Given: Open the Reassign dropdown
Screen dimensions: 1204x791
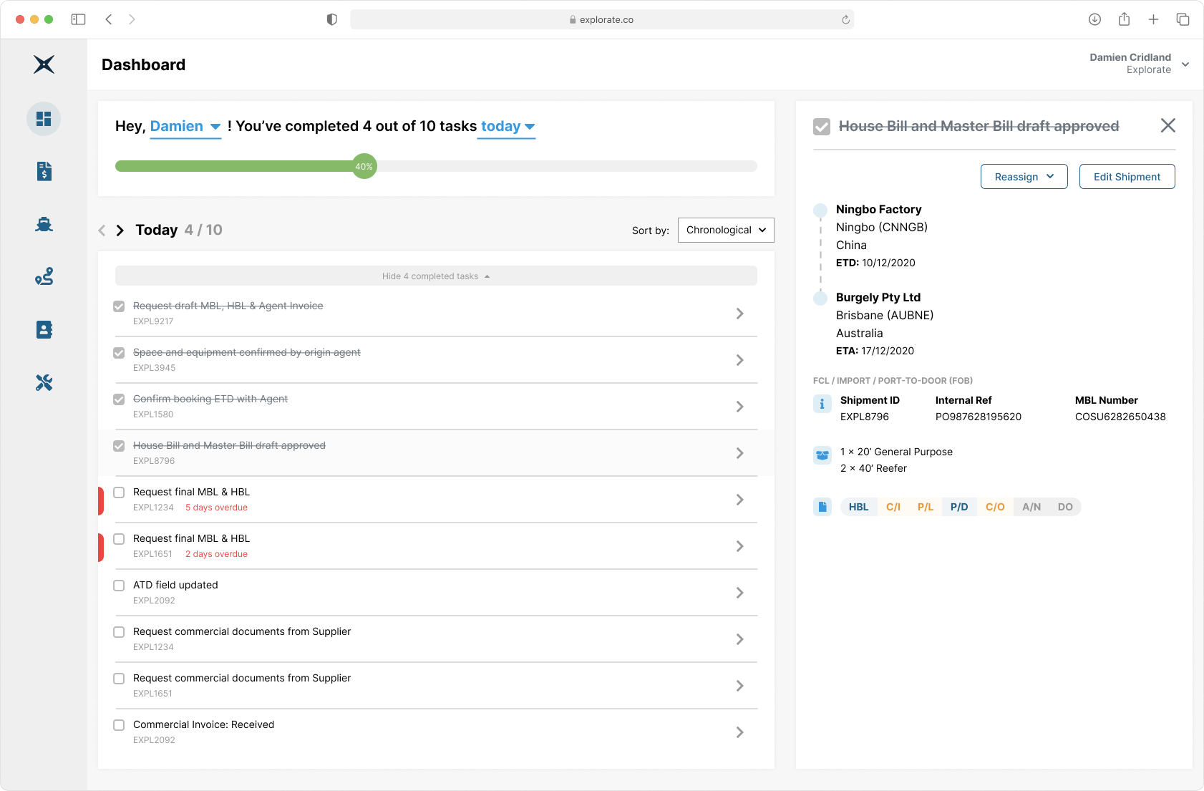Looking at the screenshot, I should [1024, 177].
